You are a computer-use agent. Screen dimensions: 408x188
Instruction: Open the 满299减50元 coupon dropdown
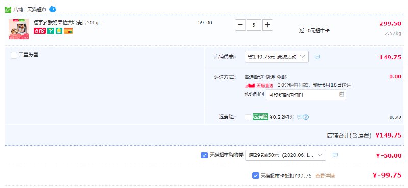click(286, 155)
